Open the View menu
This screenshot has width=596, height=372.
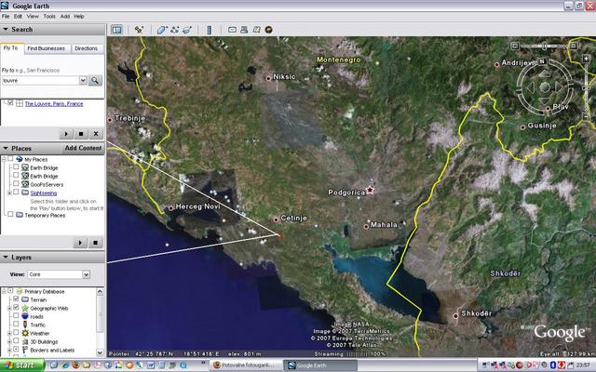(33, 17)
